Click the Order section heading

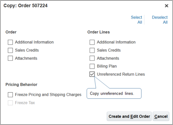[11, 32]
